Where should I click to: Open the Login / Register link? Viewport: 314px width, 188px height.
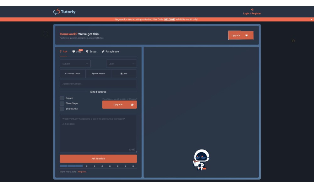252,13
